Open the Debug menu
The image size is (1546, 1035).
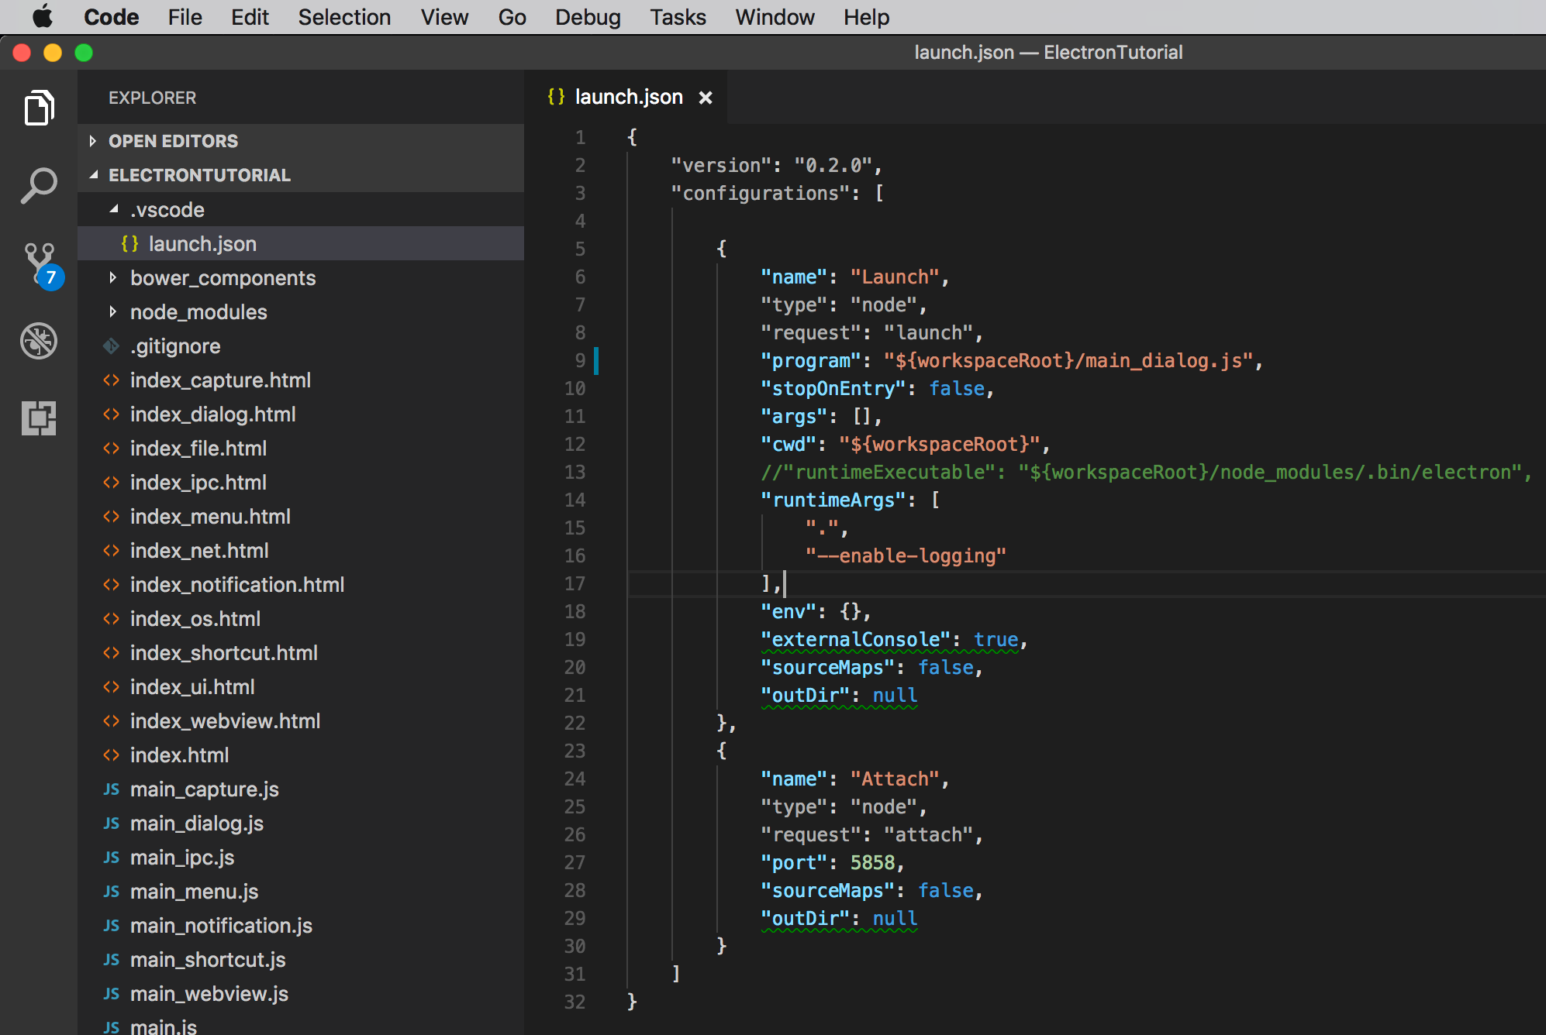(x=588, y=17)
